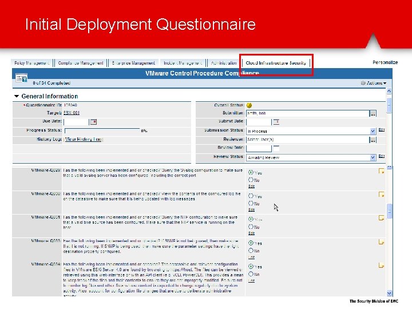This screenshot has height=309, width=412.
Task: Click the VMware-Q031 question label
Action: 46,217
